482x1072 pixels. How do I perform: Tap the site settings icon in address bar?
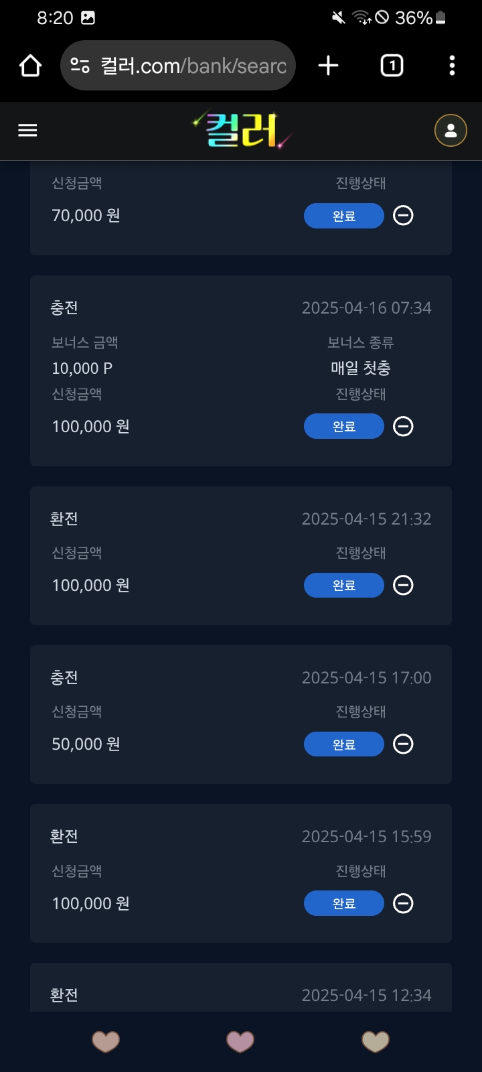(x=80, y=66)
